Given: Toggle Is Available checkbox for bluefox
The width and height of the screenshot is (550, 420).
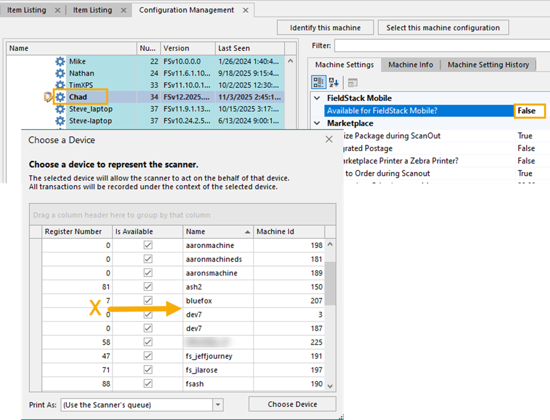Looking at the screenshot, I should [x=148, y=301].
